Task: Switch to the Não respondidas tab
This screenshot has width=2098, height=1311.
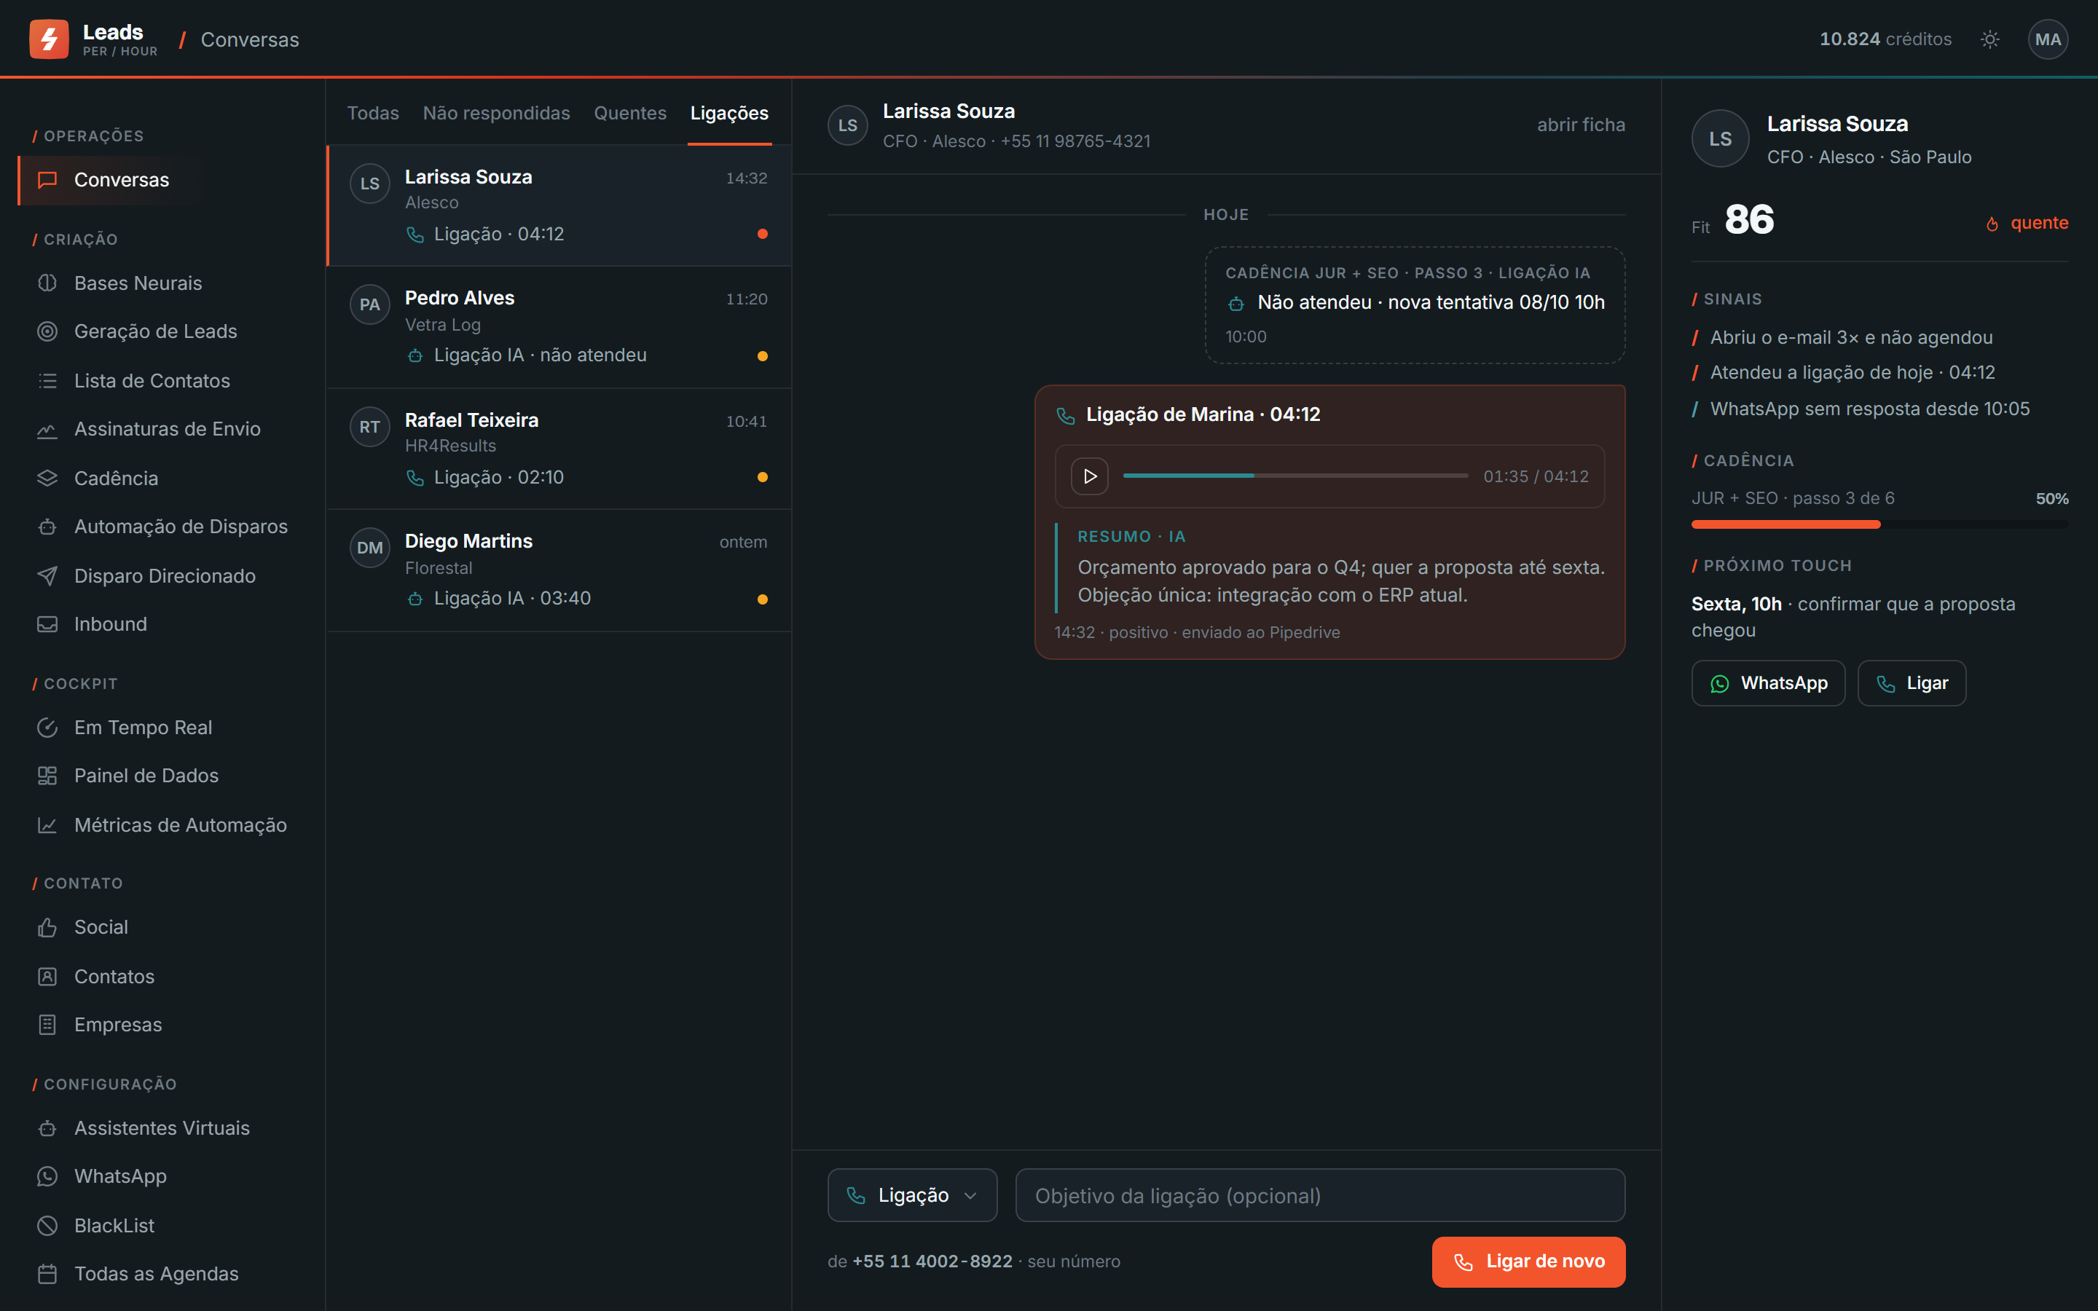Action: pos(496,113)
